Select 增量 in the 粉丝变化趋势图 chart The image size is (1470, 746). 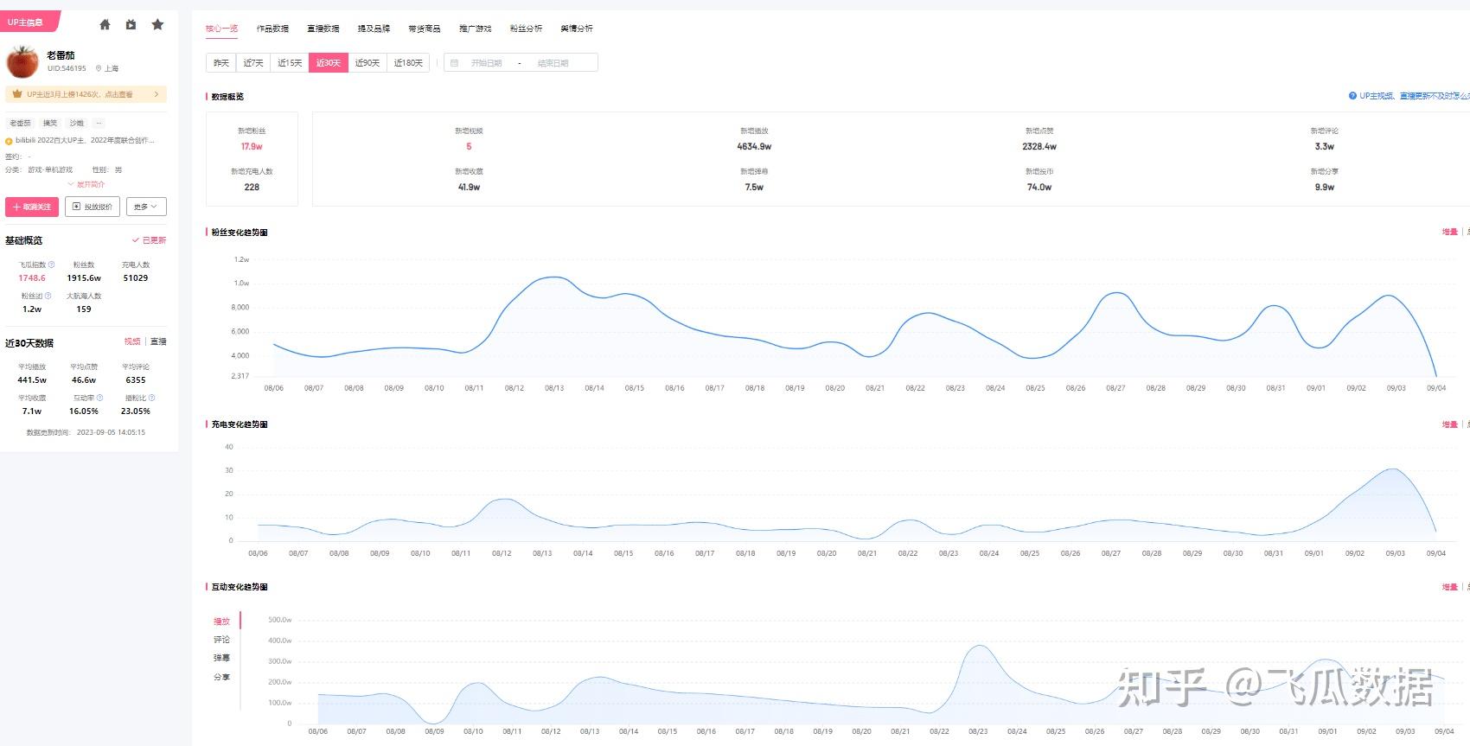point(1450,232)
